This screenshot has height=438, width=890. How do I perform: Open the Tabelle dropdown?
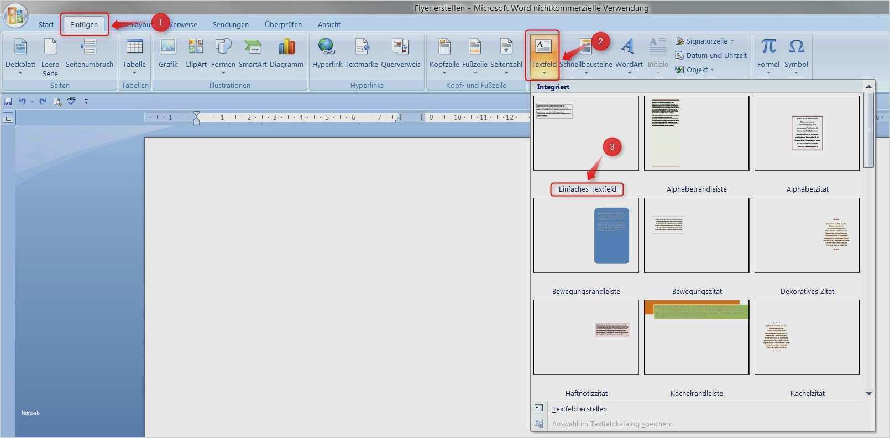pyautogui.click(x=134, y=55)
